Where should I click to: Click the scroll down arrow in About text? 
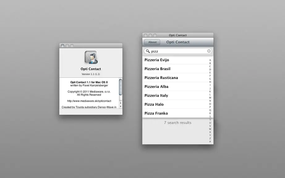(121, 107)
